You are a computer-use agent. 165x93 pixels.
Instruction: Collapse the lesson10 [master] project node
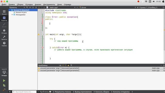point(10,10)
